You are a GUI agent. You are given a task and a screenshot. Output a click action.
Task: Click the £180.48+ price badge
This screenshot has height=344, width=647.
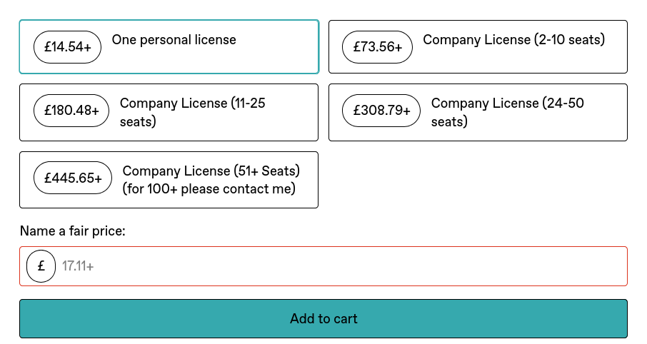click(x=71, y=111)
